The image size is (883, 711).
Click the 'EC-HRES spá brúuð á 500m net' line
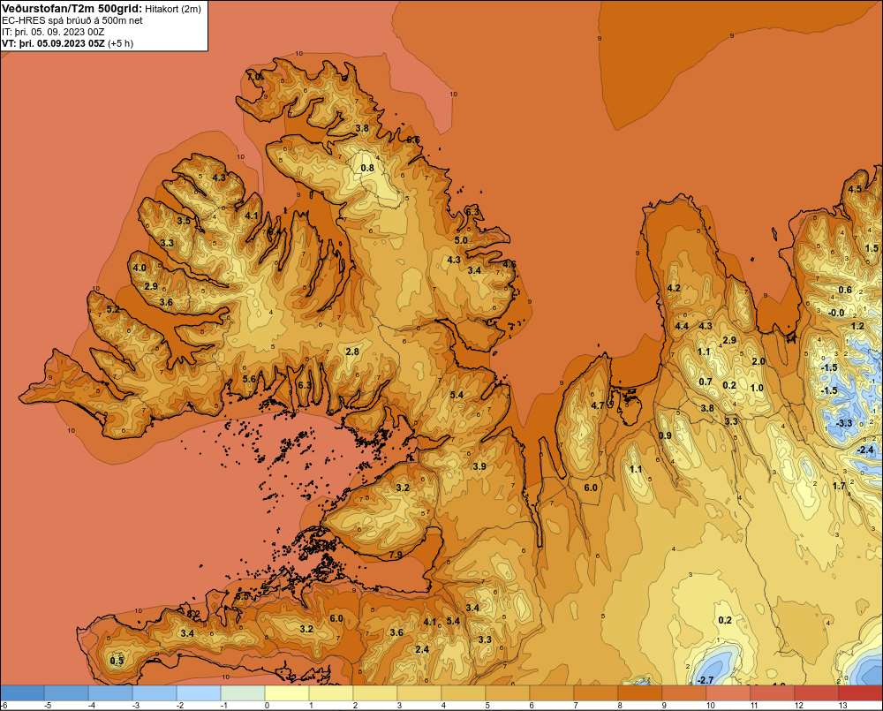[72, 20]
